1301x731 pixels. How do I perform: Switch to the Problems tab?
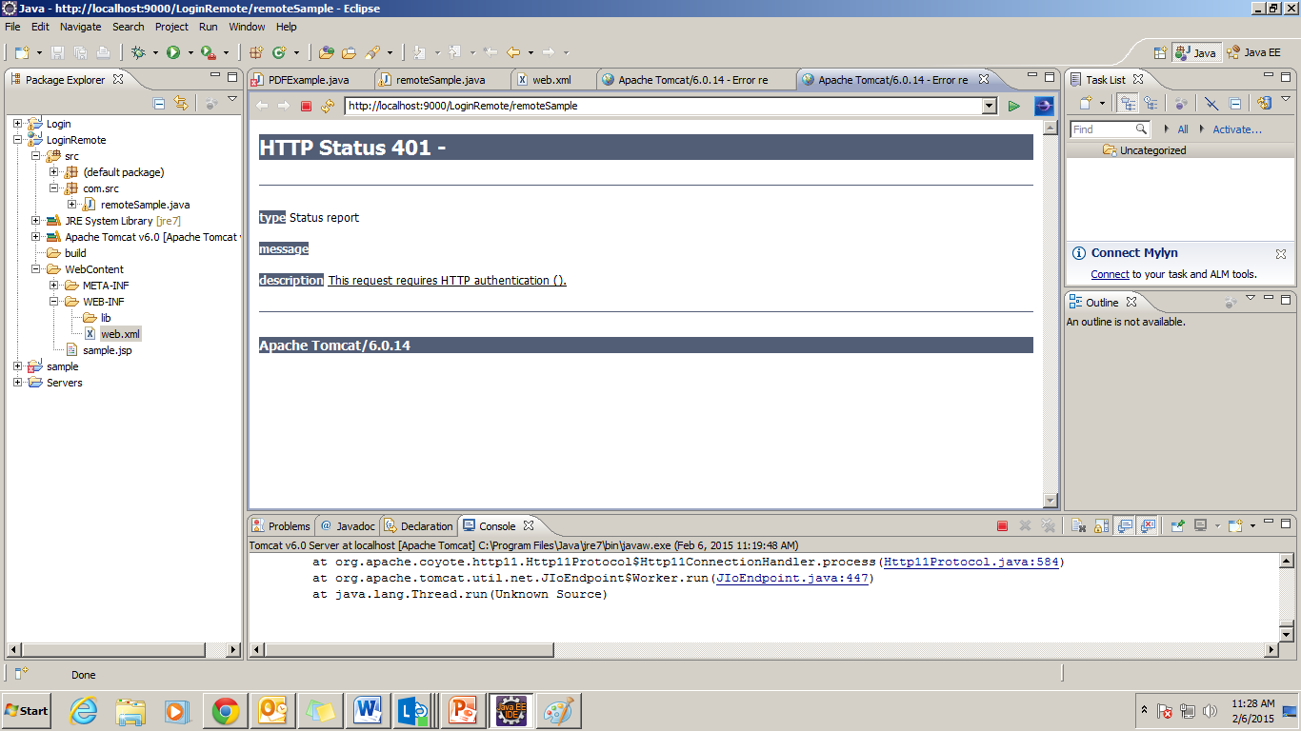coord(281,525)
